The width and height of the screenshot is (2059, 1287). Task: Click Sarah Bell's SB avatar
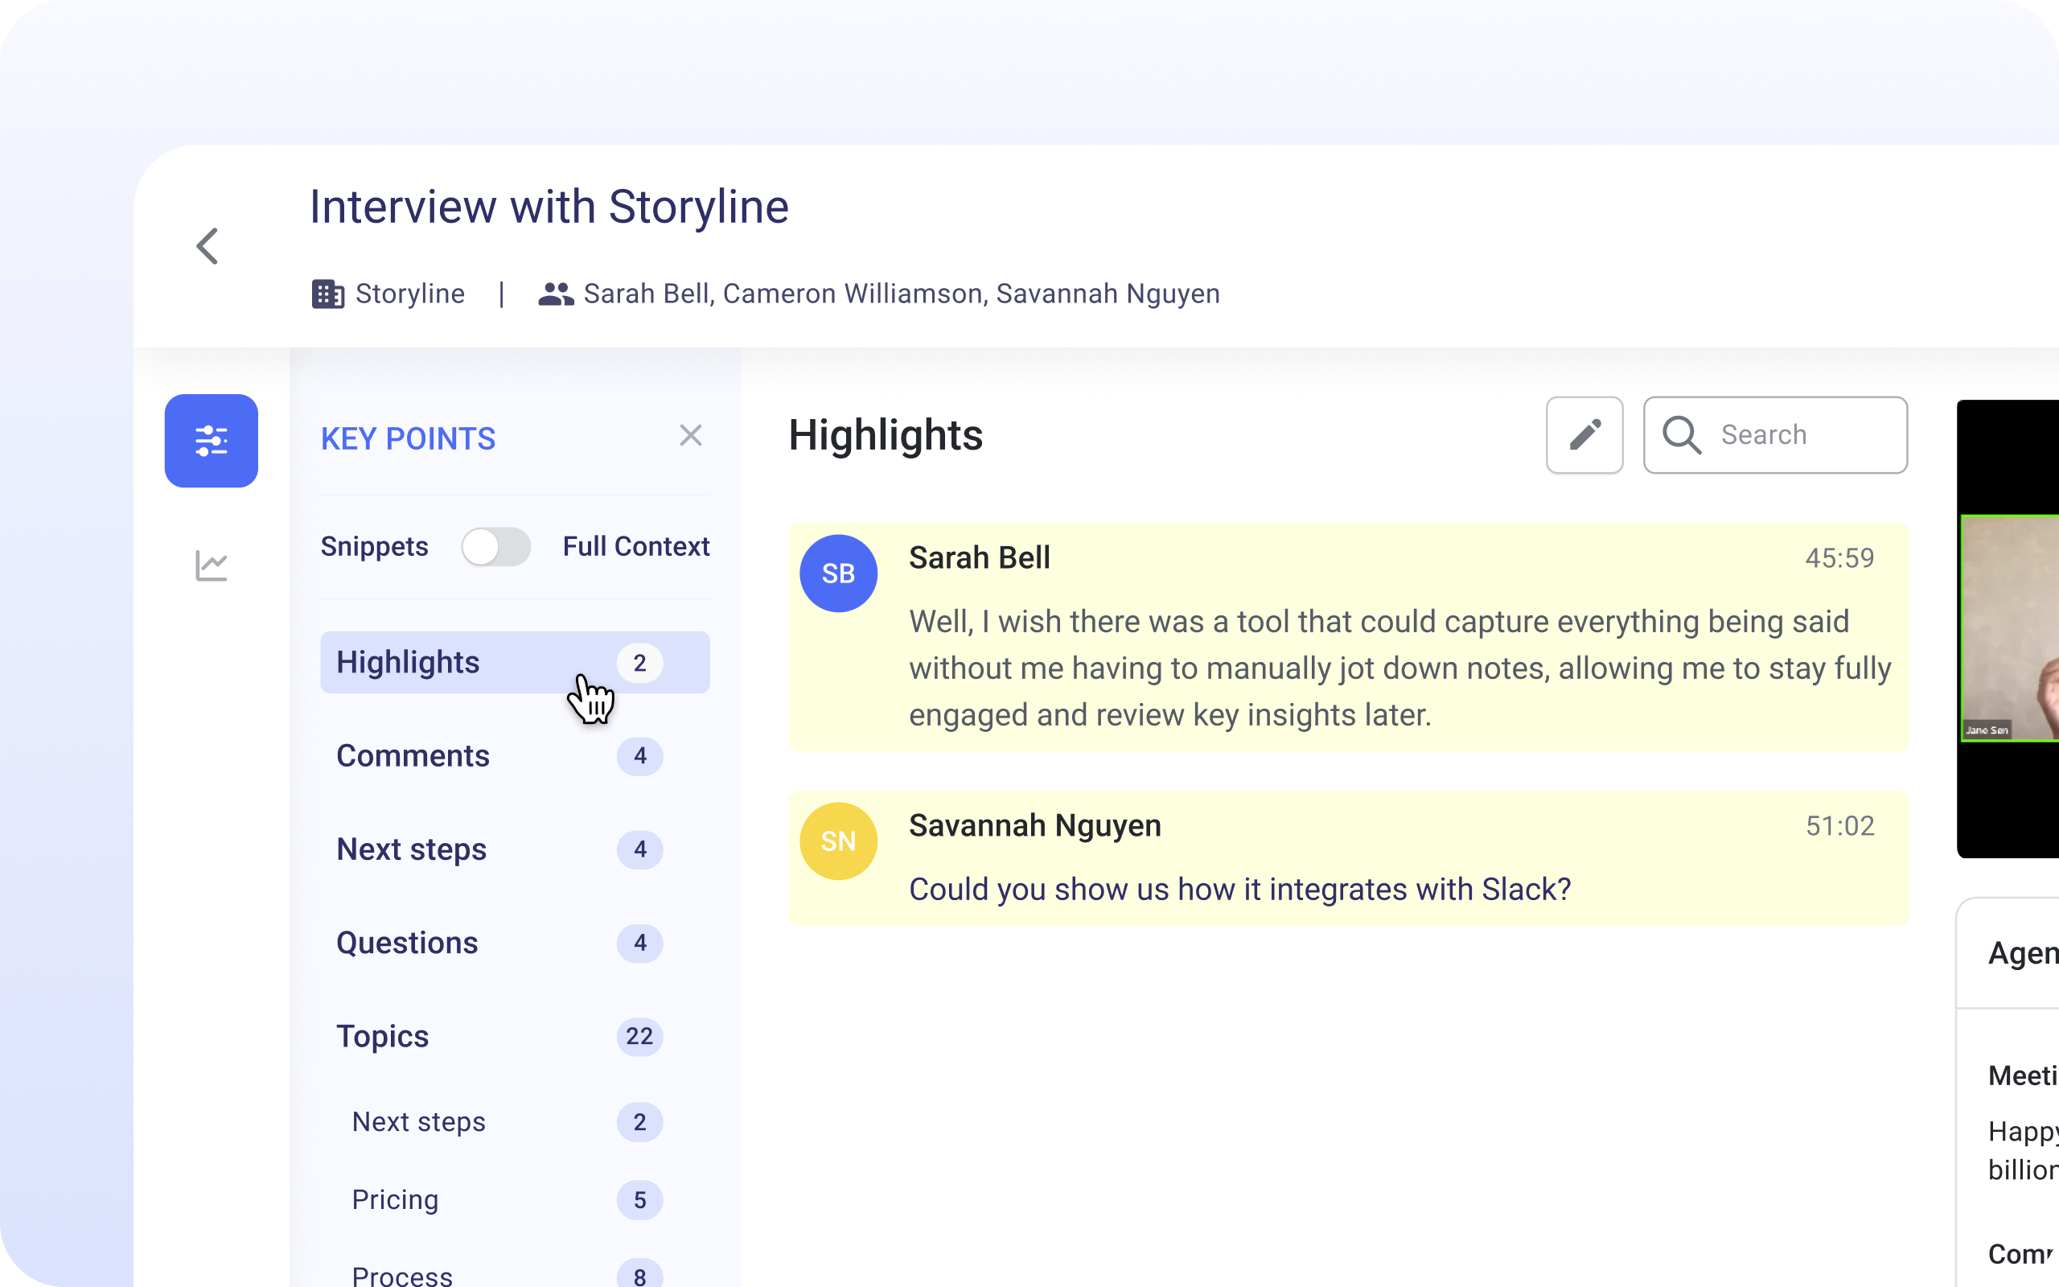pyautogui.click(x=838, y=574)
